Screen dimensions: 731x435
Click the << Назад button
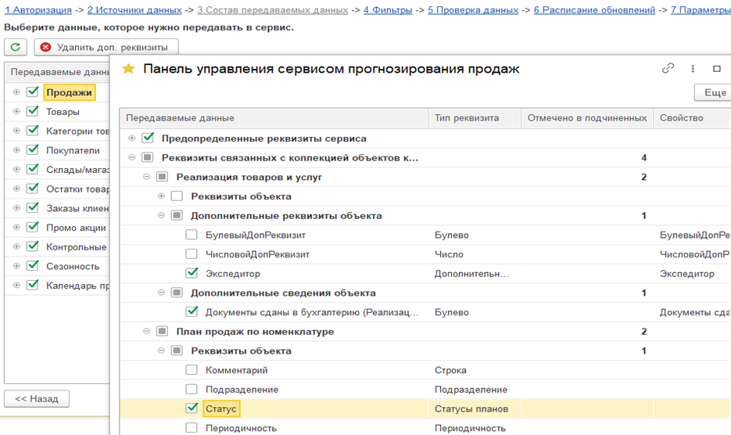click(x=37, y=399)
